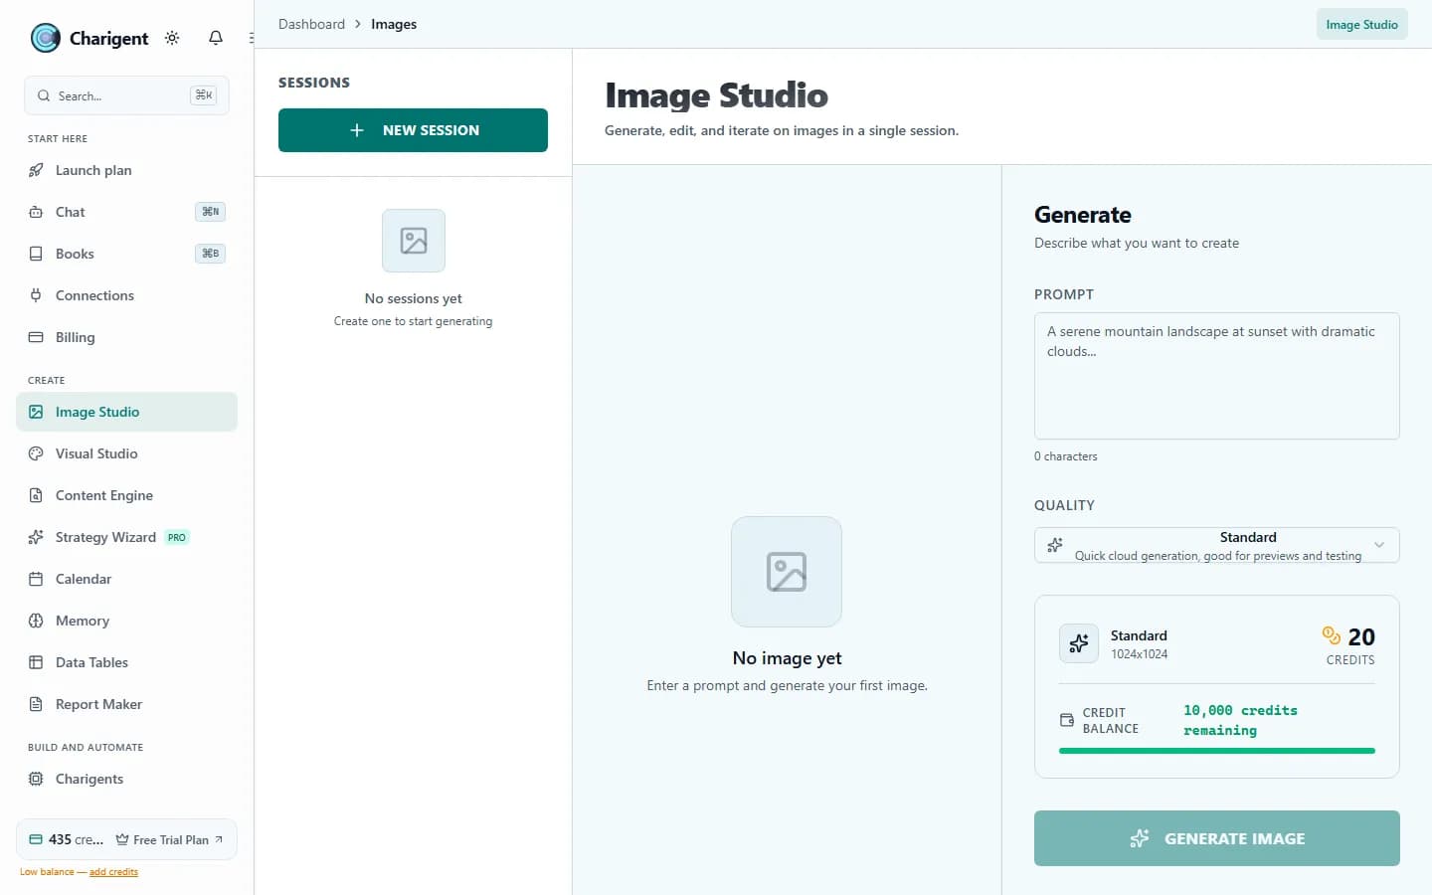1432x895 pixels.
Task: Open the Calendar page
Action: 126,579
